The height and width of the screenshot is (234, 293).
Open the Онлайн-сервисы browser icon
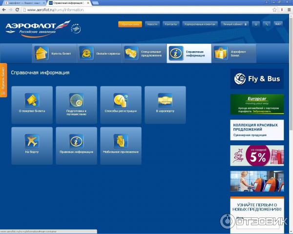[86, 53]
